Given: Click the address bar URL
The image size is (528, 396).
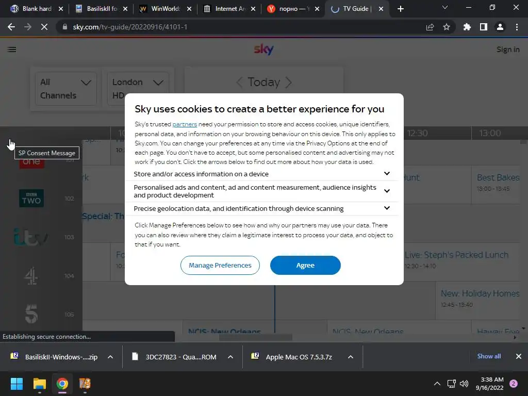Looking at the screenshot, I should click(130, 27).
